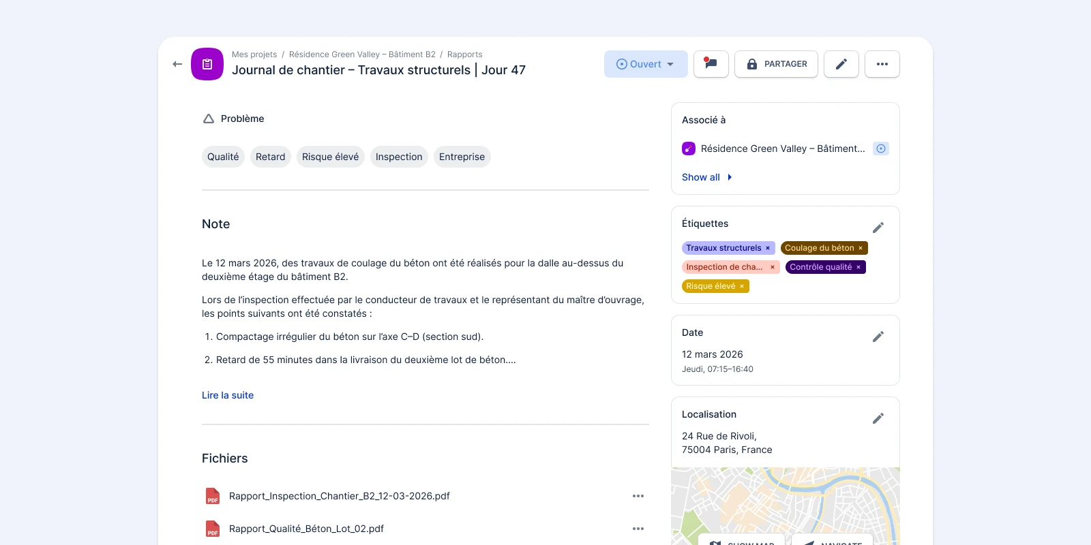Click the status icon next to Résidence Green Valley
Screen dimensions: 1091x545
881,149
